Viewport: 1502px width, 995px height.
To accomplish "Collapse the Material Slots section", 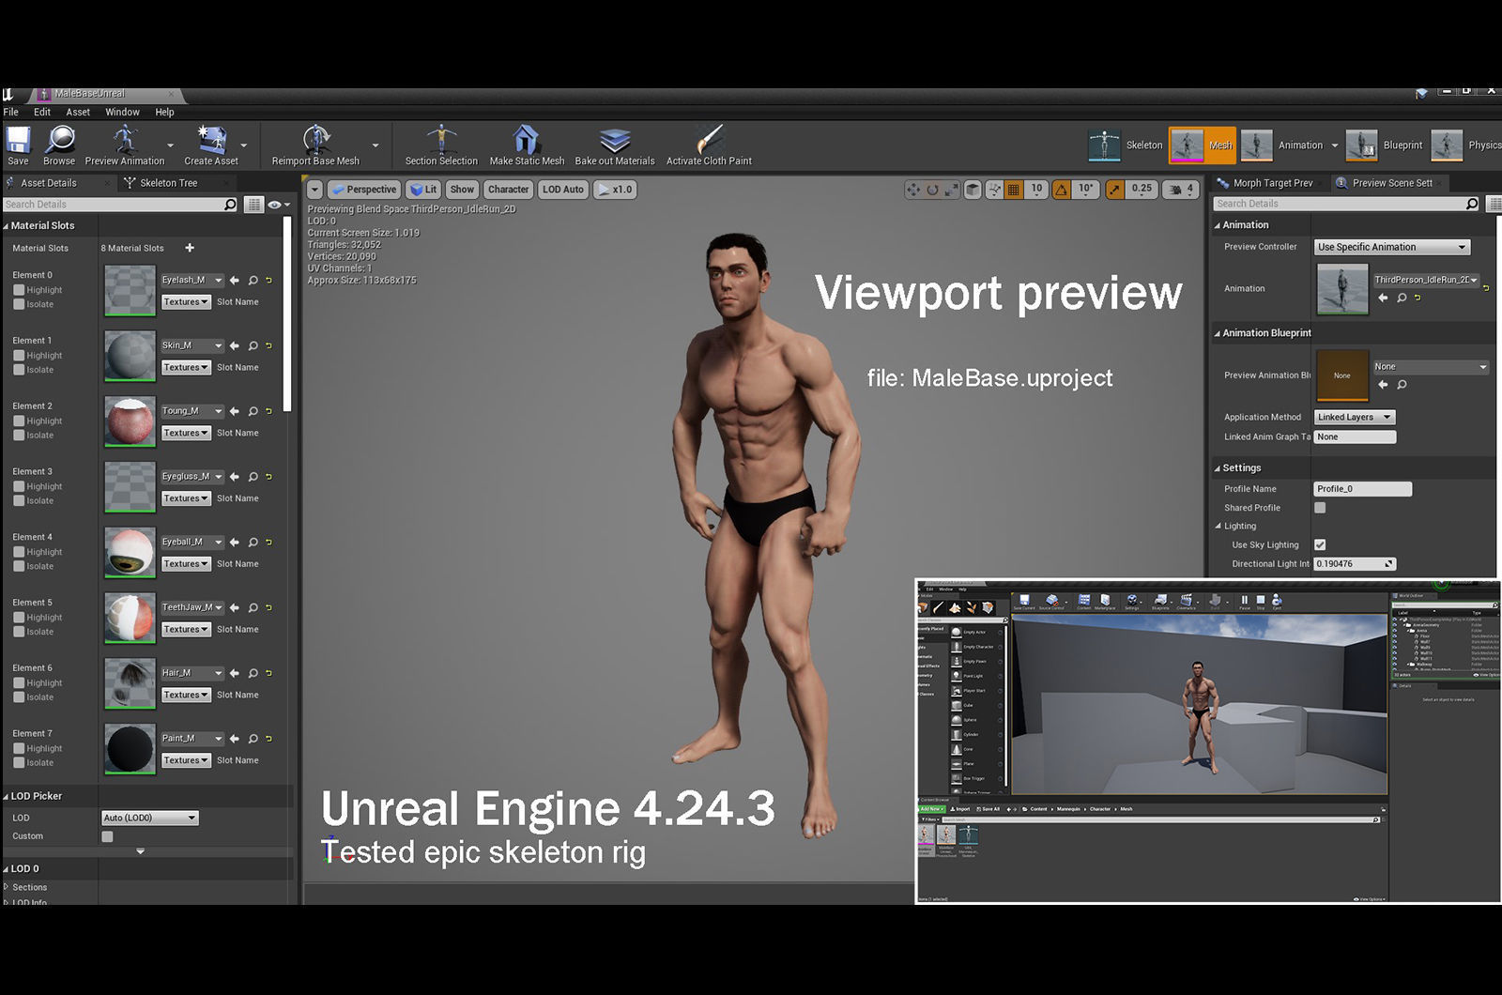I will click(x=7, y=226).
